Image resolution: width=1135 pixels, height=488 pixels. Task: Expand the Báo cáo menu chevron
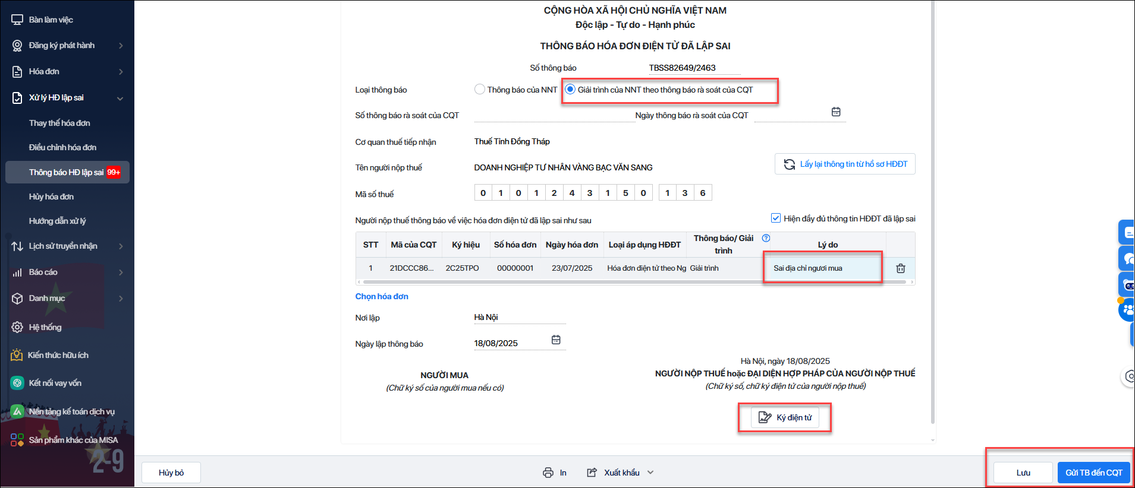121,272
